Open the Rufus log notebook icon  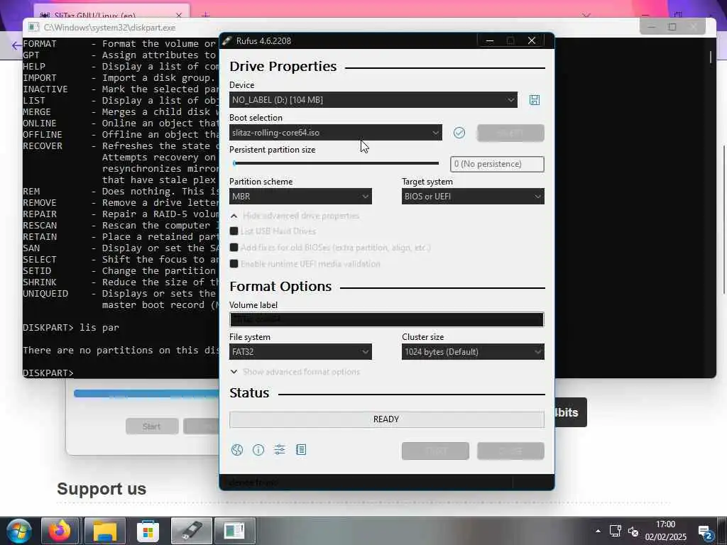point(301,449)
